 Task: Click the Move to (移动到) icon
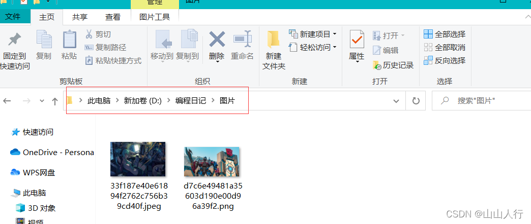[x=164, y=40]
